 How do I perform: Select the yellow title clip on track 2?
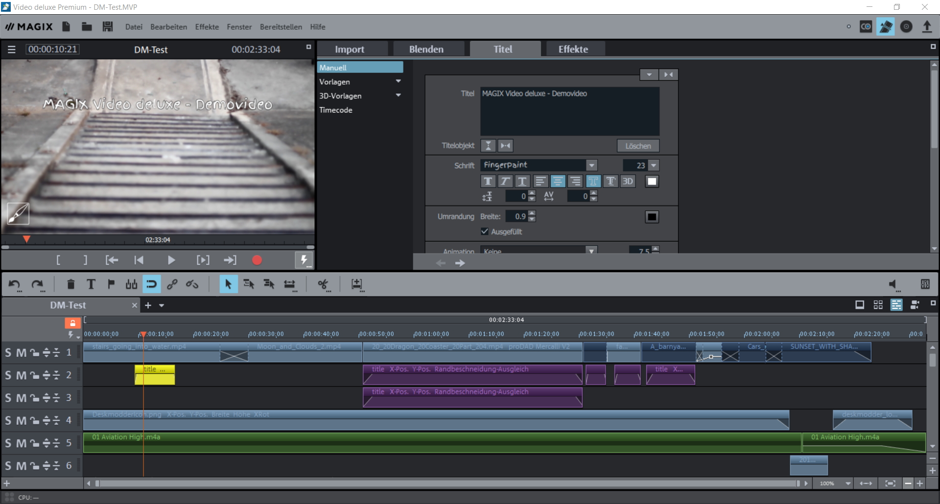155,375
